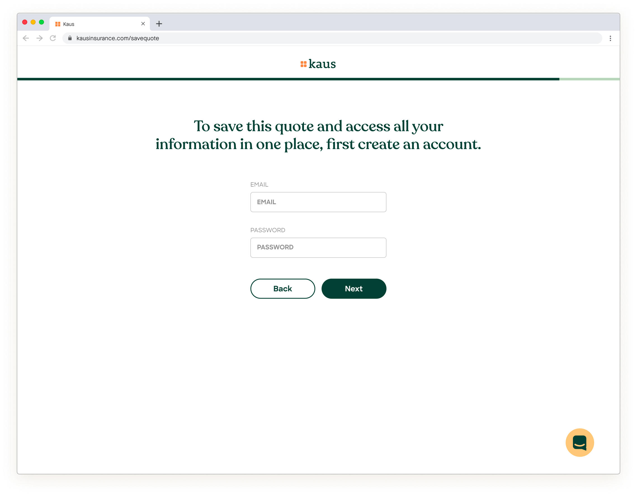The width and height of the screenshot is (637, 495).
Task: Click the padlock icon in address bar
Action: [70, 38]
